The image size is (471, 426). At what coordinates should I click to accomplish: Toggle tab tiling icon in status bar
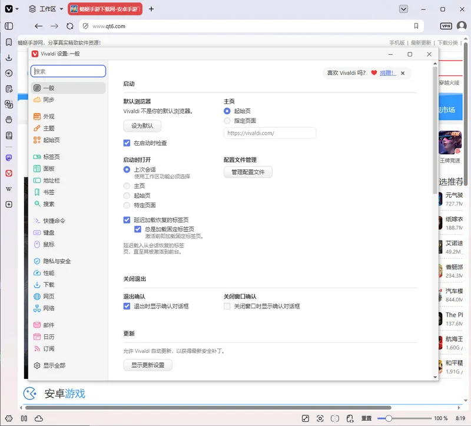(x=334, y=418)
